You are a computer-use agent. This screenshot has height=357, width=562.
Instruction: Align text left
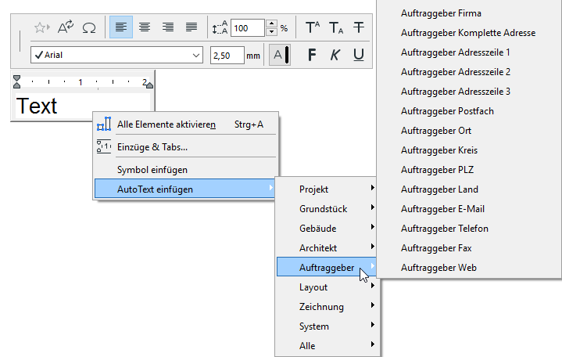click(121, 27)
